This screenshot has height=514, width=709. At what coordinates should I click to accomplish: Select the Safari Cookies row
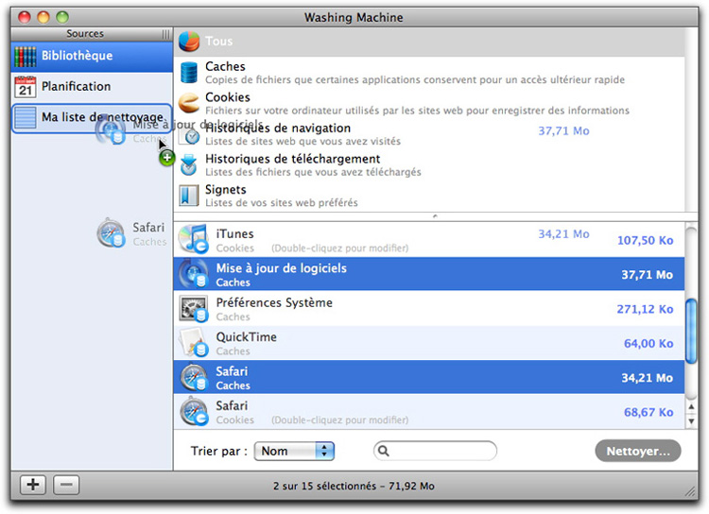point(429,411)
